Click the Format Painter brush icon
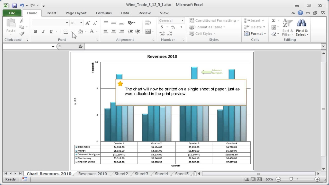329x185 pixels. tap(22, 34)
